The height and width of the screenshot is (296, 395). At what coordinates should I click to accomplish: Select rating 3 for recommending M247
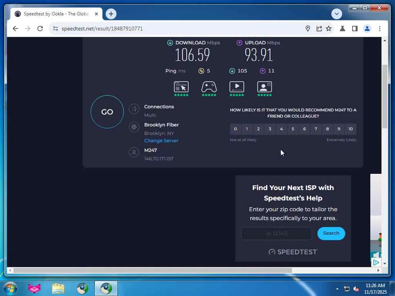point(270,129)
